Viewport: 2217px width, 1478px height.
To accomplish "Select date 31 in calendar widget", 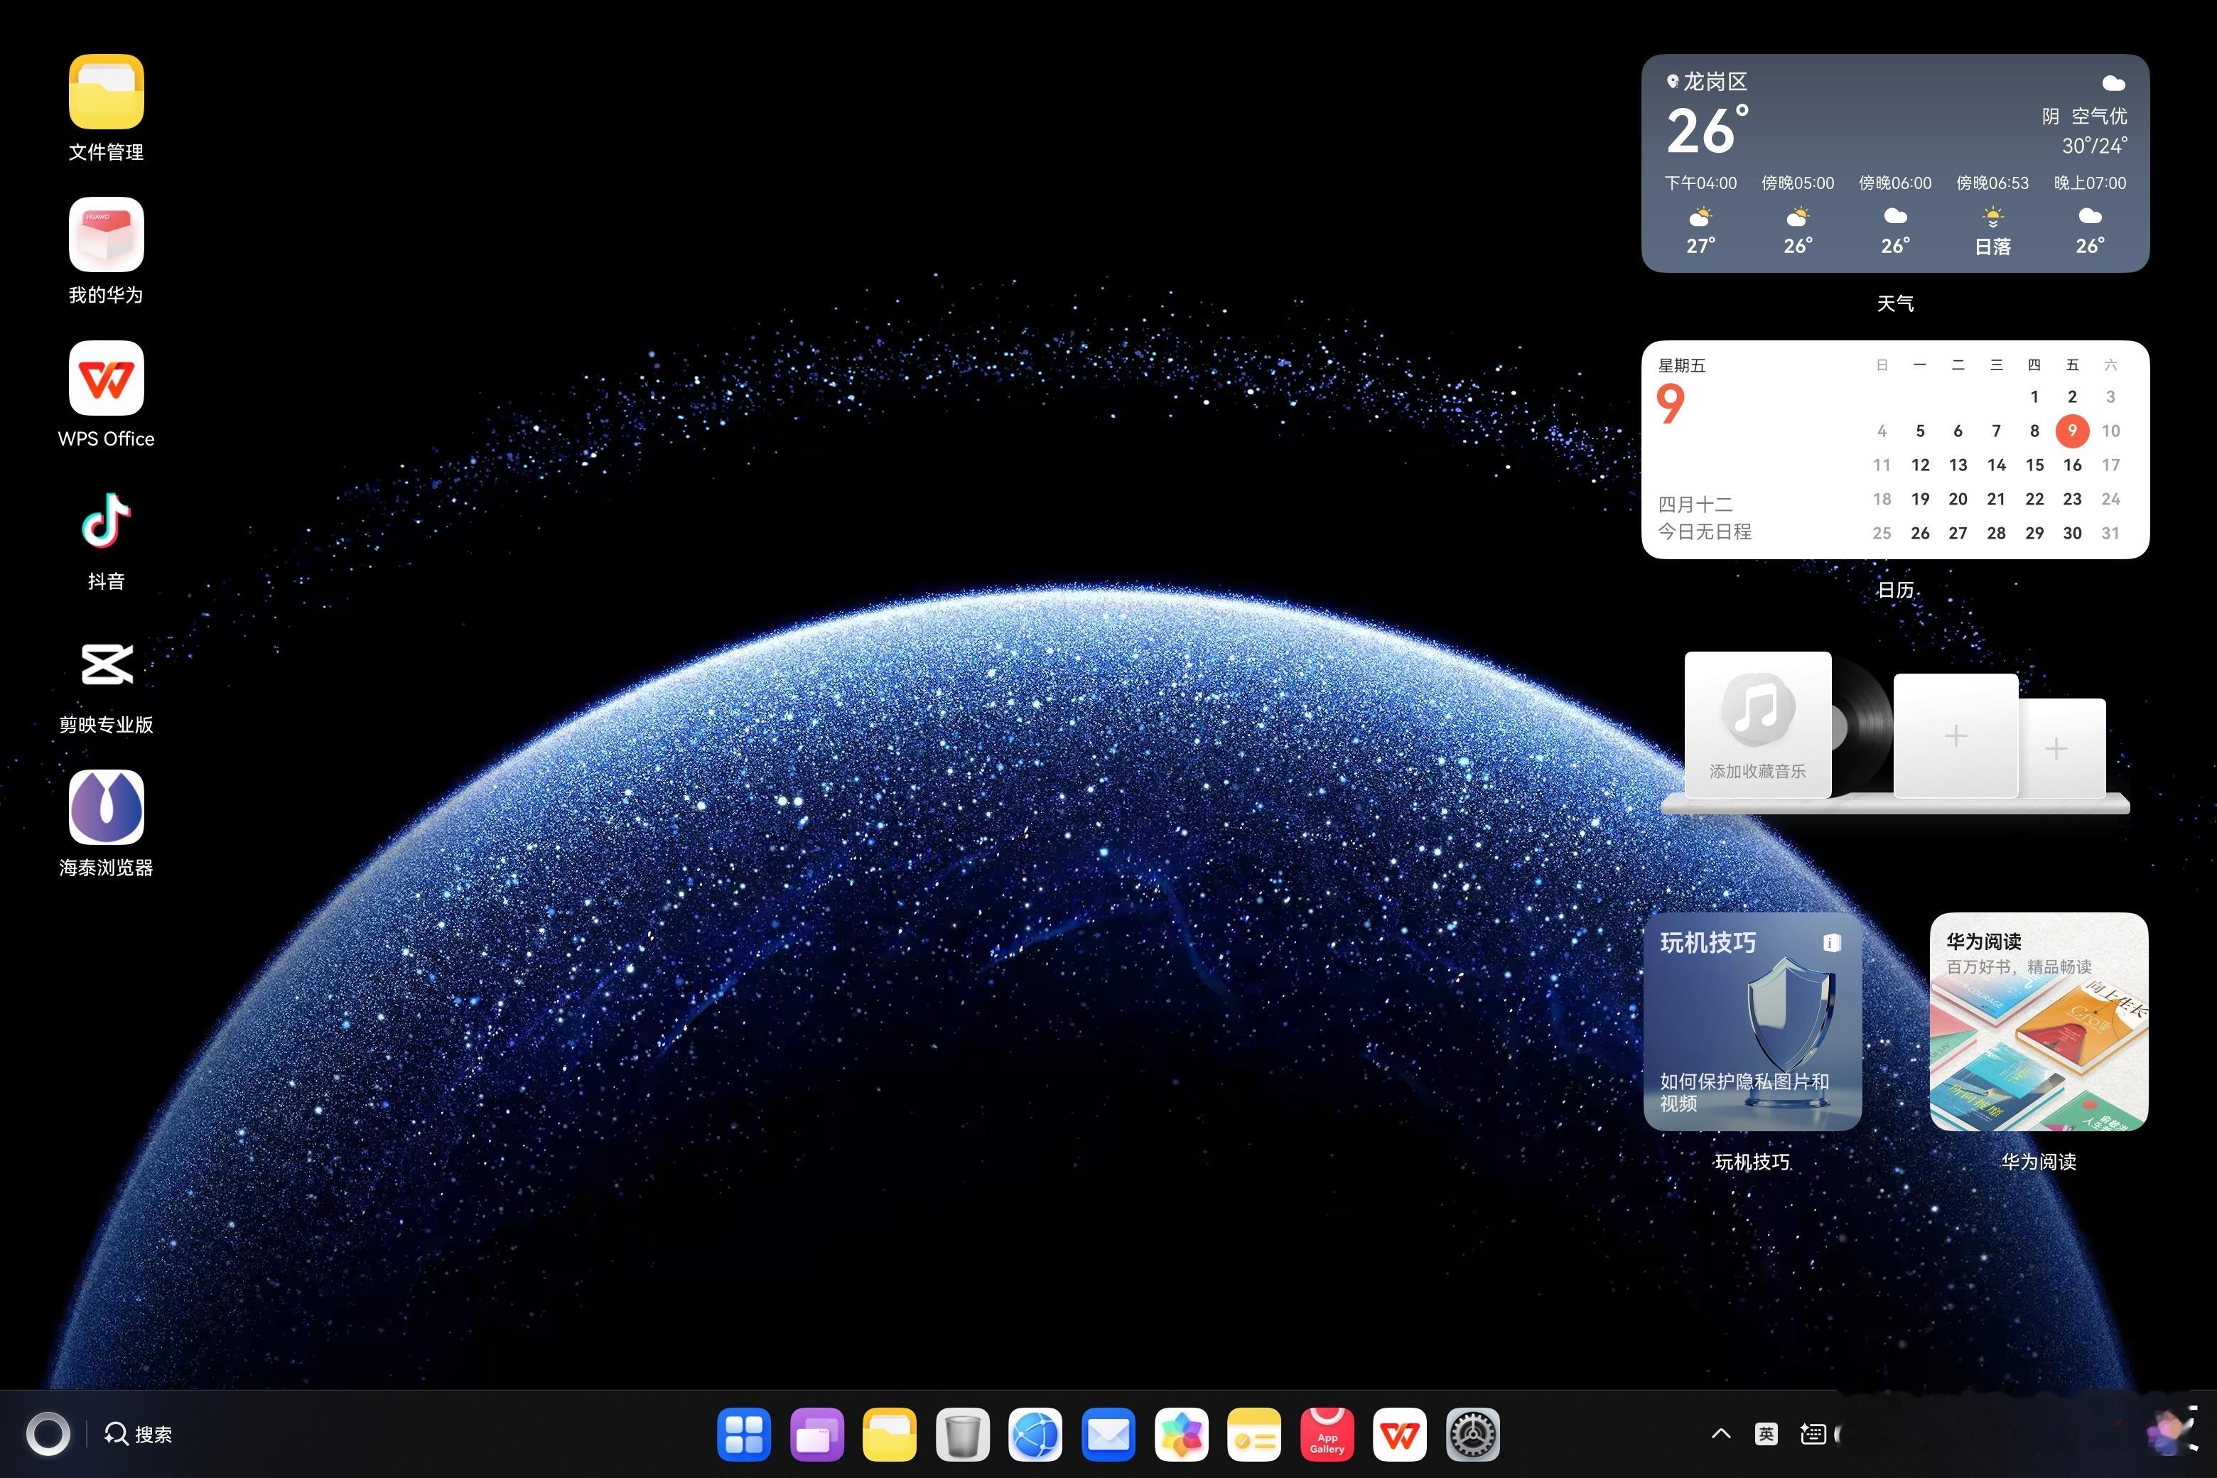I will coord(2110,532).
